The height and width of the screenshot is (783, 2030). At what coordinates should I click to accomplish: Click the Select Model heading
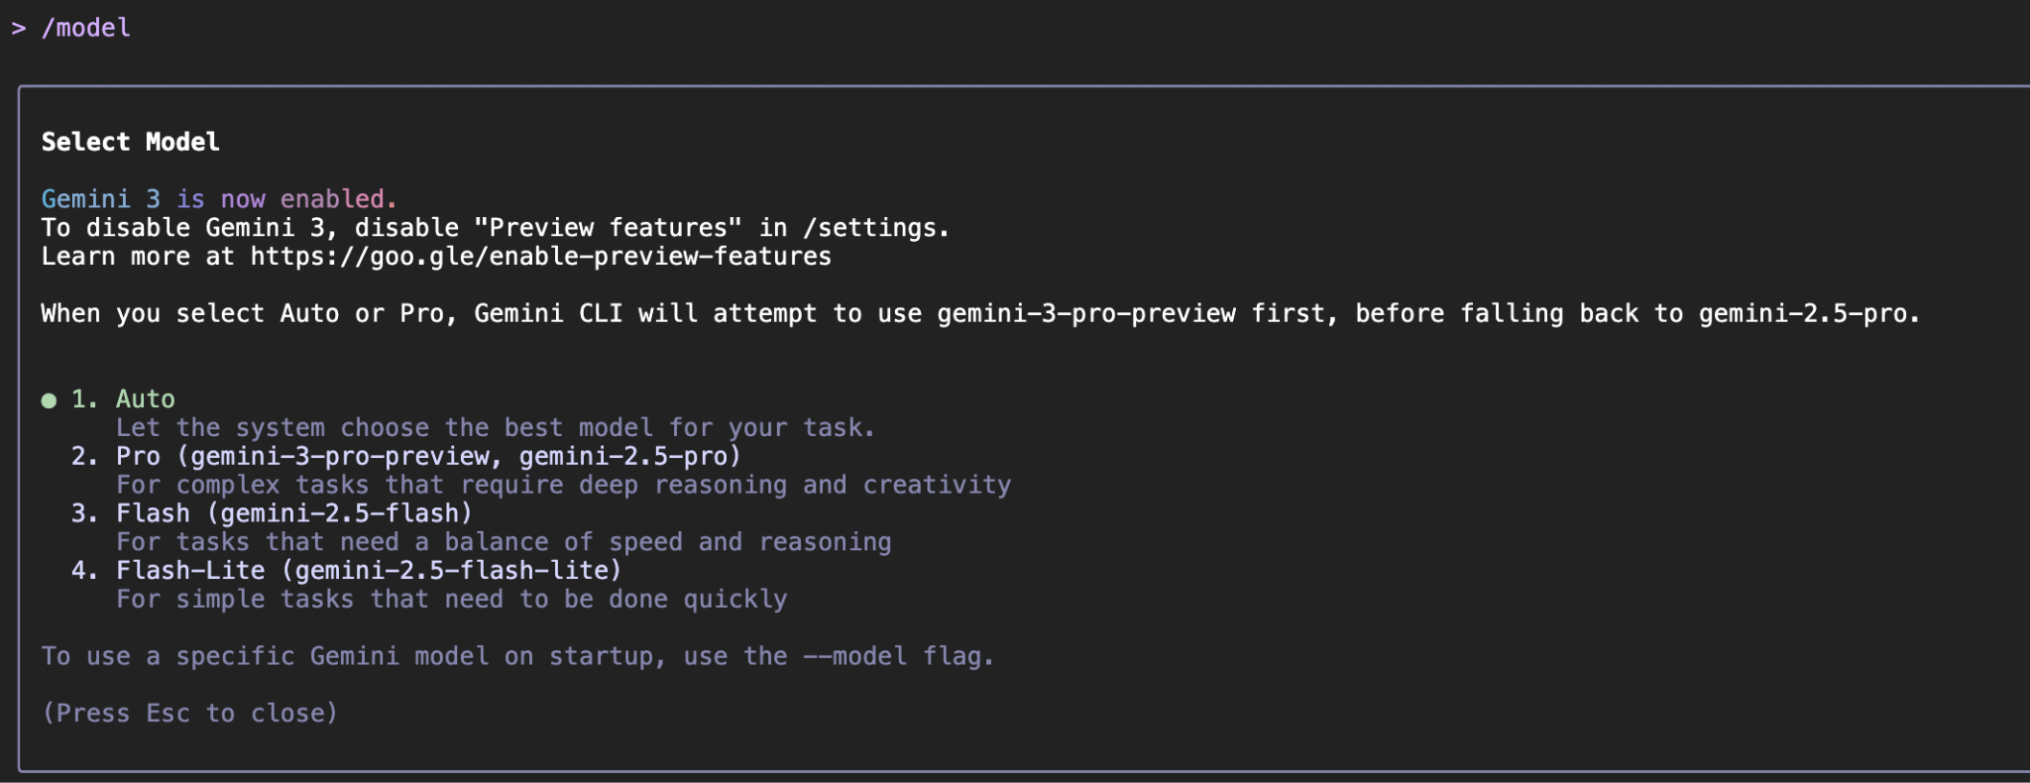pyautogui.click(x=130, y=142)
